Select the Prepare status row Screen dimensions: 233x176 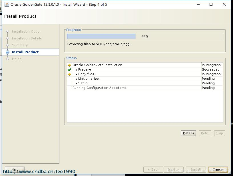pos(145,69)
